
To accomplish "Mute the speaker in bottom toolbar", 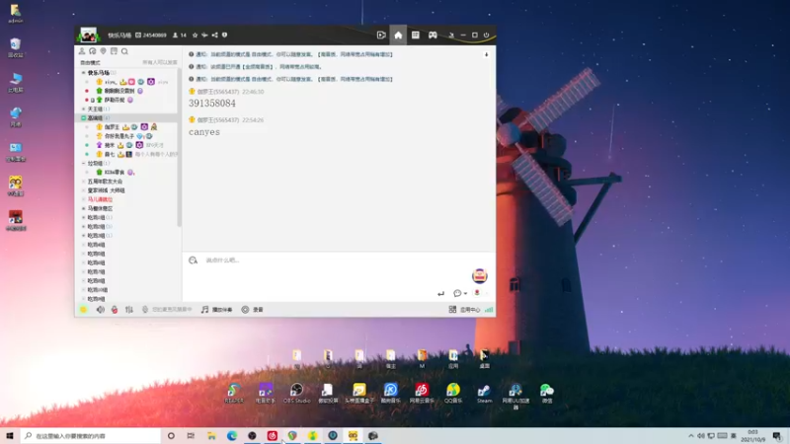I will pos(100,309).
